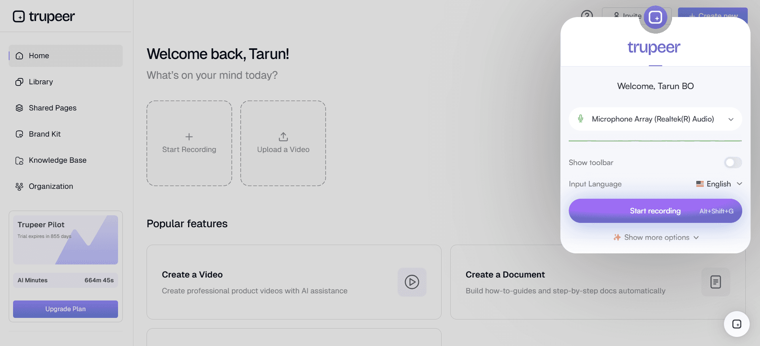Click the Shared Pages layers icon

click(19, 108)
